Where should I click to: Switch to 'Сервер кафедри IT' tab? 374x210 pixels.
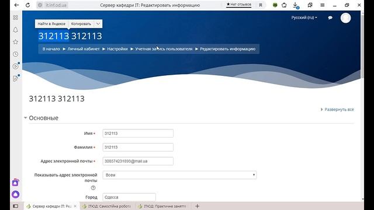tap(51, 206)
